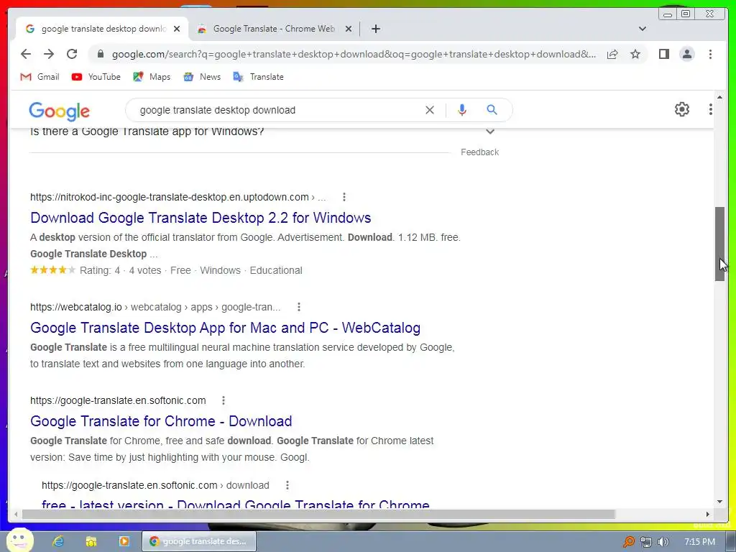Image resolution: width=736 pixels, height=552 pixels.
Task: Reload the current page
Action: (72, 54)
